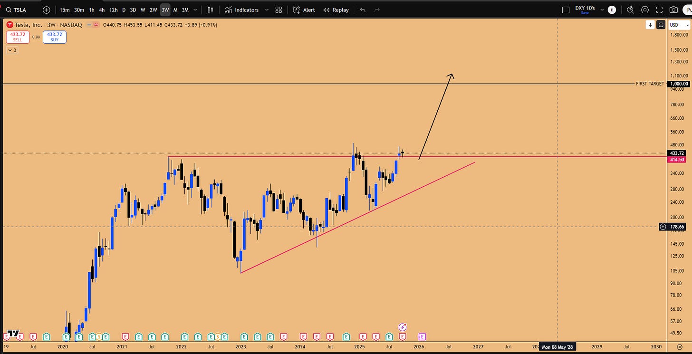The width and height of the screenshot is (692, 354).
Task: Click the partially visible Publish button
Action: pos(687,10)
